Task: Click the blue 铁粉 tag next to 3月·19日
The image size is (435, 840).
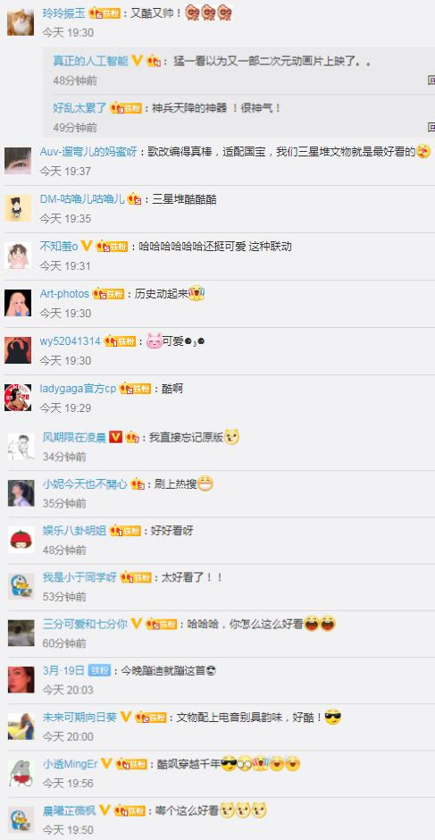Action: 99,671
